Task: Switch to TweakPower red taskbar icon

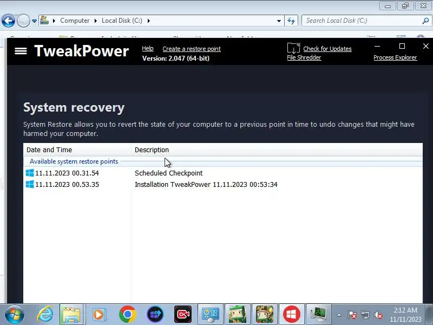Action: pyautogui.click(x=292, y=315)
